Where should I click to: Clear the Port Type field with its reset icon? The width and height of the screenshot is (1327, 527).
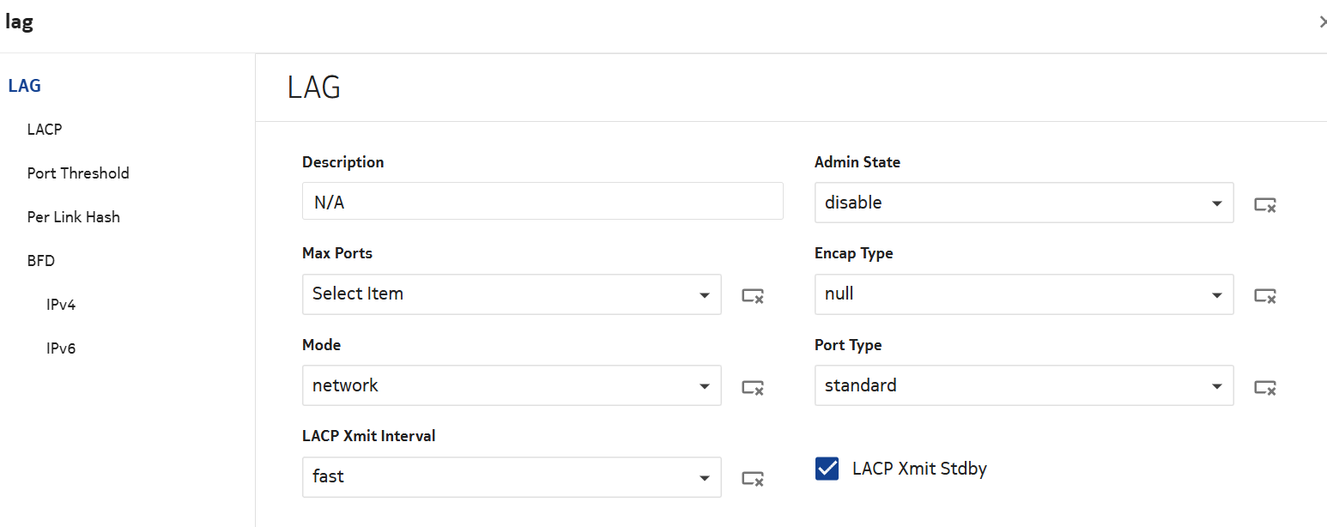pos(1264,387)
